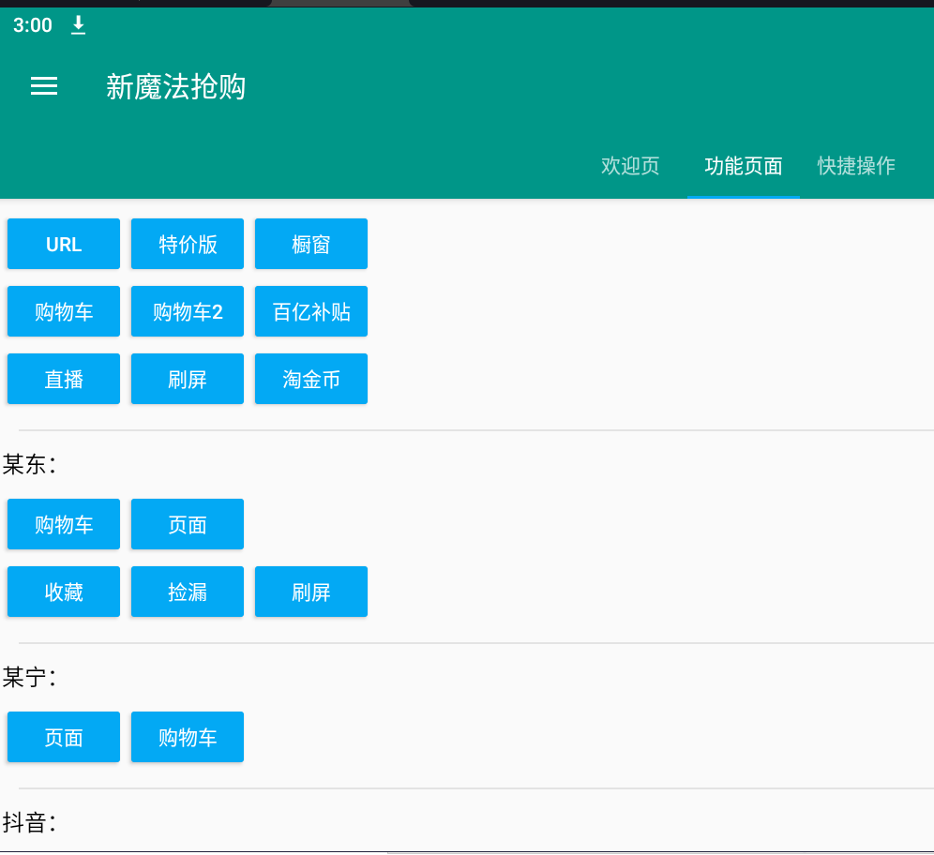The height and width of the screenshot is (855, 934).
Task: Open 购物车 in the 某东 section
Action: (x=64, y=524)
